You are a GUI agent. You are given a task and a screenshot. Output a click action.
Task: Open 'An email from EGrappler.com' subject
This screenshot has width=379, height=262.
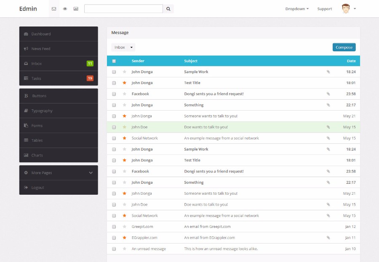pos(209,238)
